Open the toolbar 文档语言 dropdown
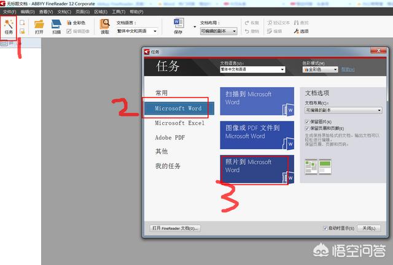Image resolution: width=393 pixels, height=265 pixels. click(137, 31)
